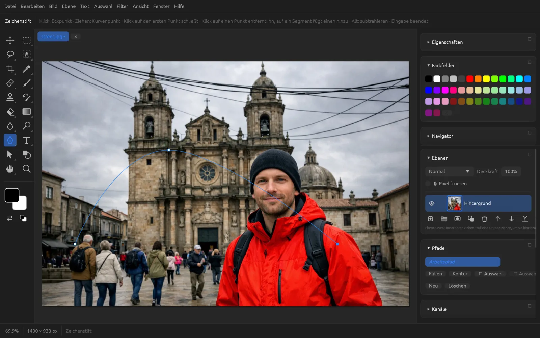Viewport: 540px width, 338px height.
Task: Open the Normal blend mode dropdown
Action: coord(449,172)
